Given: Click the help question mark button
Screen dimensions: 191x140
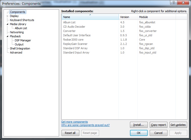Looking at the screenshot, I should [174, 3].
